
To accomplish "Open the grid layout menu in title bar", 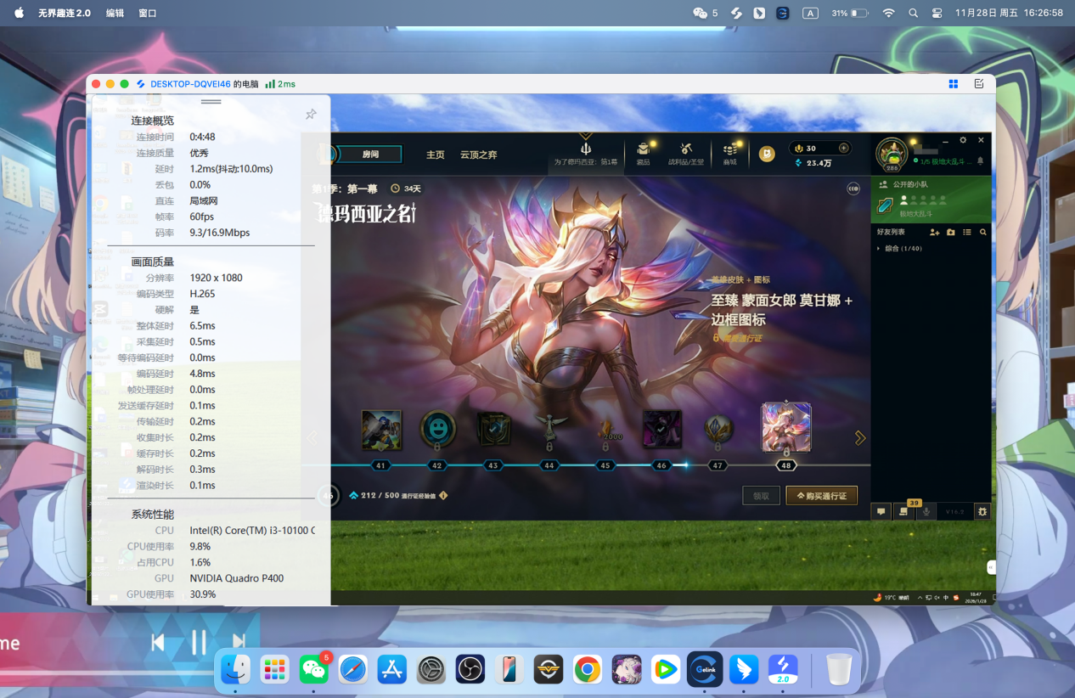I will 954,84.
